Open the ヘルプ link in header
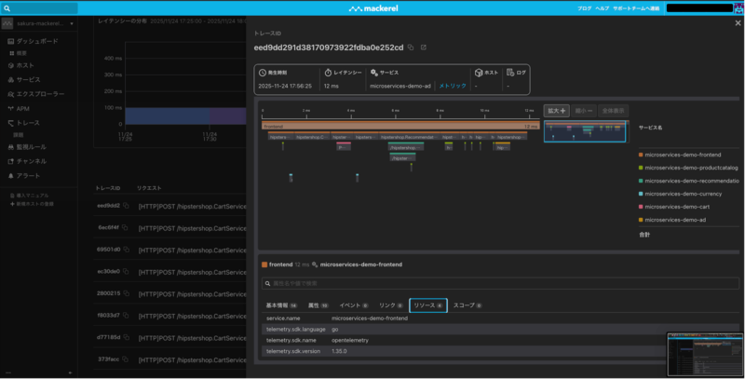 click(602, 8)
